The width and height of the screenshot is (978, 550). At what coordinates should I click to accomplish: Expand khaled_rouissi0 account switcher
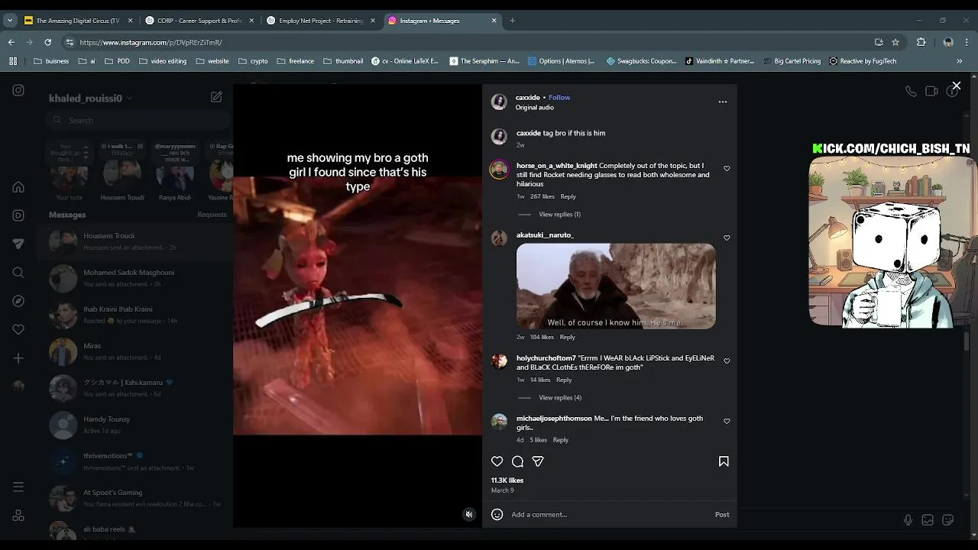[x=90, y=98]
